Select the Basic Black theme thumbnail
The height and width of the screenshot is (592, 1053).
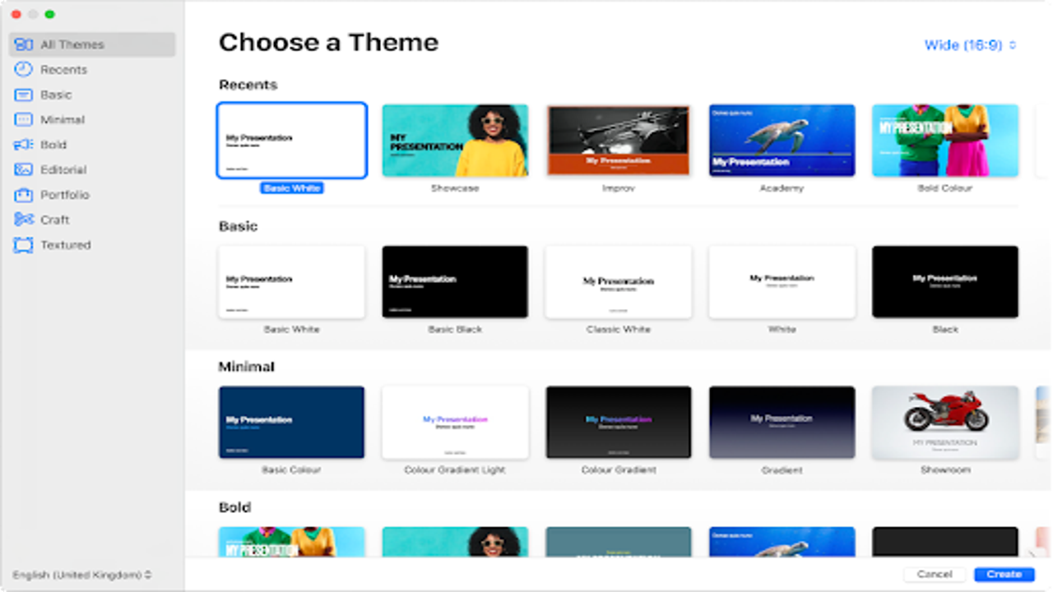point(455,282)
